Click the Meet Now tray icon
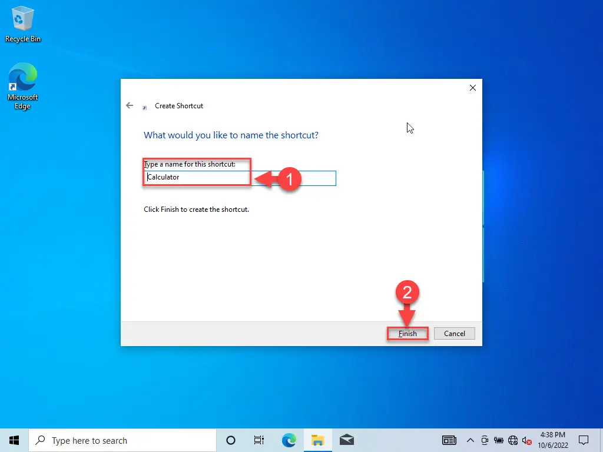The image size is (603, 452). tap(485, 440)
